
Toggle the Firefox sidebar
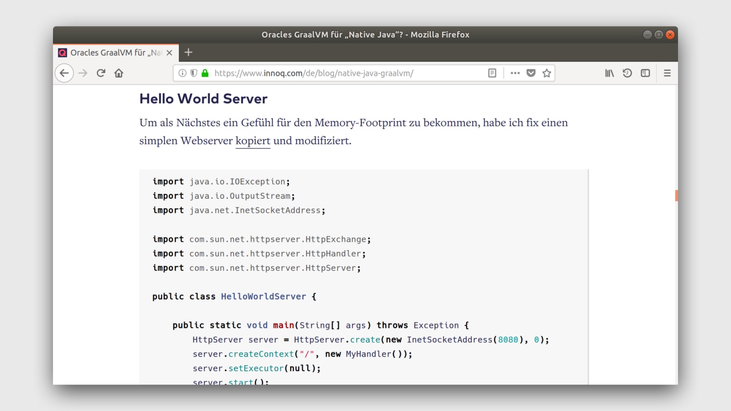tap(645, 73)
